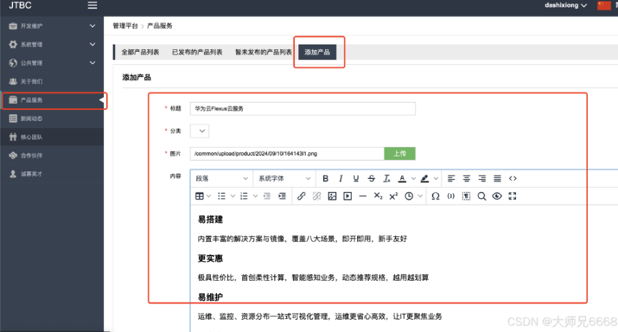
Task: Insert a special character via the omega icon
Action: pos(435,196)
